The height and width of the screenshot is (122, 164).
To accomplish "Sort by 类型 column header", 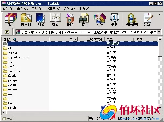I will pos(119,39).
